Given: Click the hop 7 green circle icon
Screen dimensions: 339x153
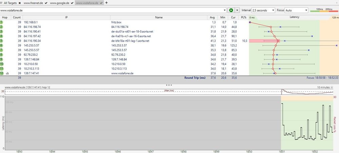Looking at the screenshot, I should 1,50.
